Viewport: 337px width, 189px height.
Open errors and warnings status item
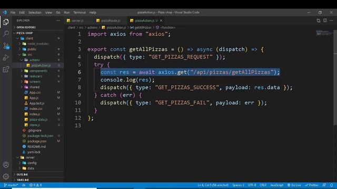pyautogui.click(x=36, y=185)
